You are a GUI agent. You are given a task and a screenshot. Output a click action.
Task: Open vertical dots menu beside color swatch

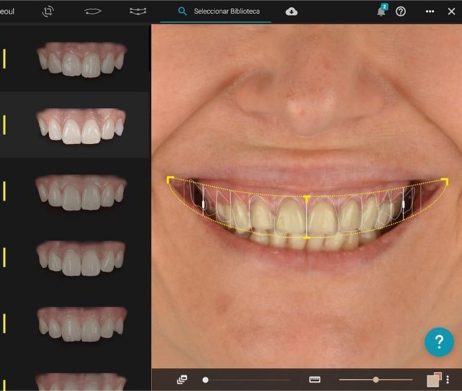point(448,379)
